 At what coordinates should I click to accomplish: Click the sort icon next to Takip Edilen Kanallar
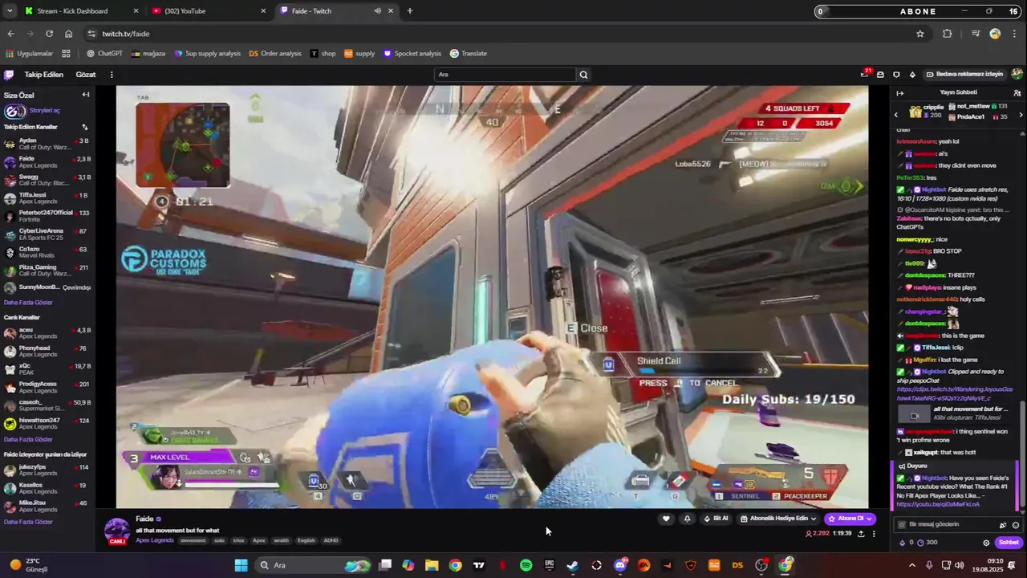[85, 127]
